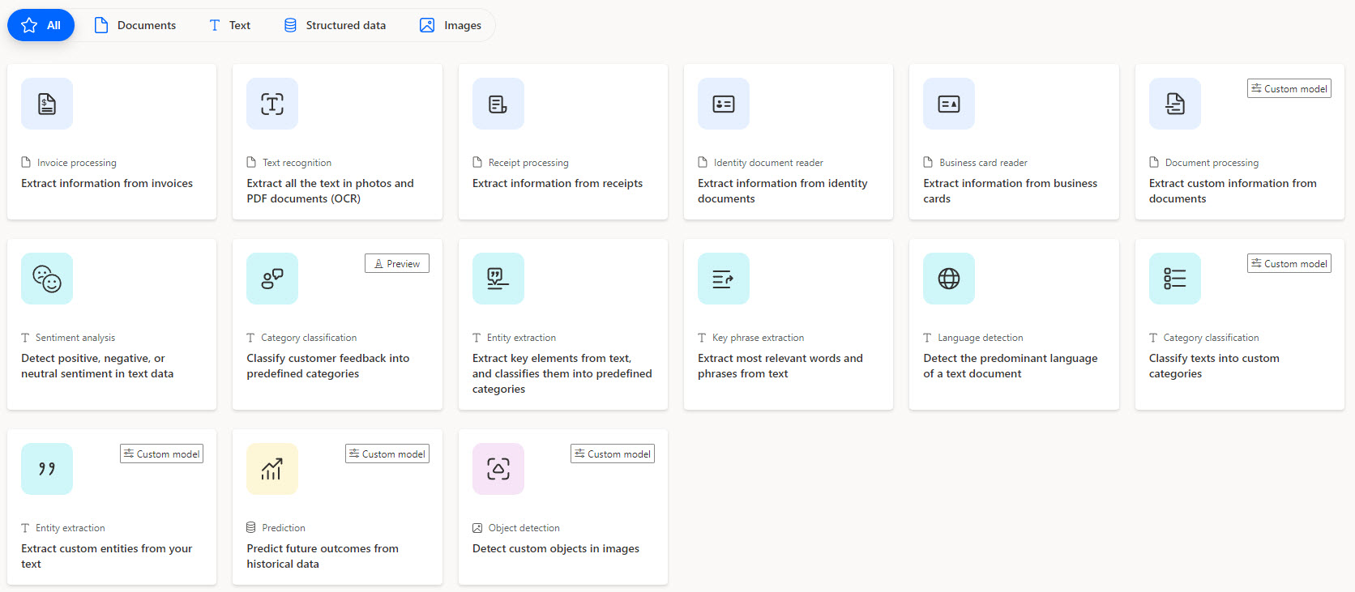The height and width of the screenshot is (592, 1355).
Task: Click the Preview badge on Category classification
Action: click(x=397, y=264)
